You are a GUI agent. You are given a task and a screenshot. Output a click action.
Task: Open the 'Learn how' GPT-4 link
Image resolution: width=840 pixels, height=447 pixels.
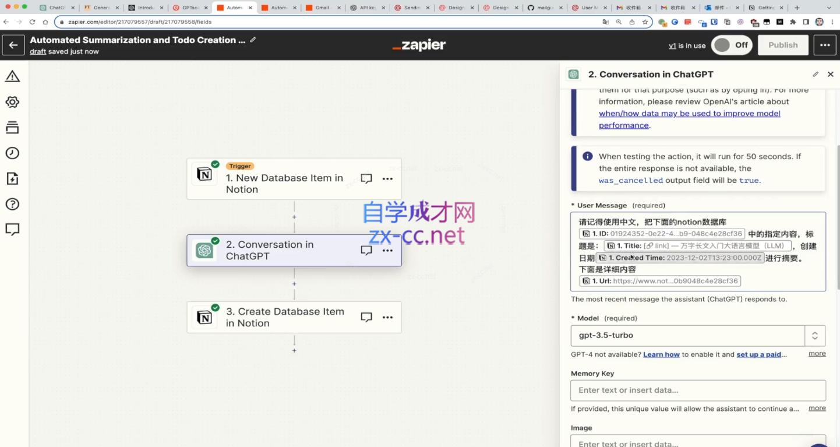661,354
